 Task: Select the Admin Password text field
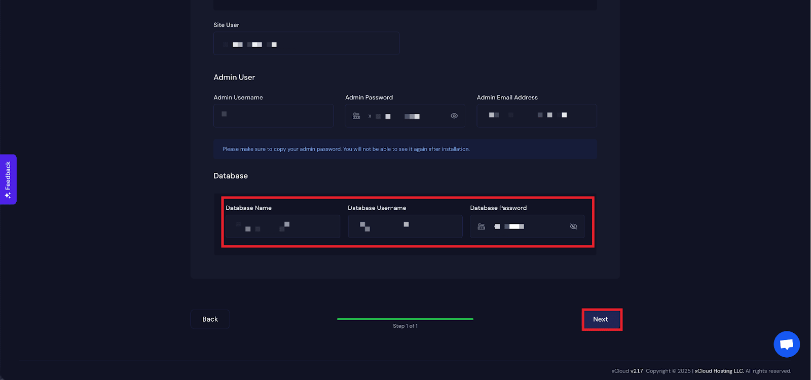coord(405,116)
